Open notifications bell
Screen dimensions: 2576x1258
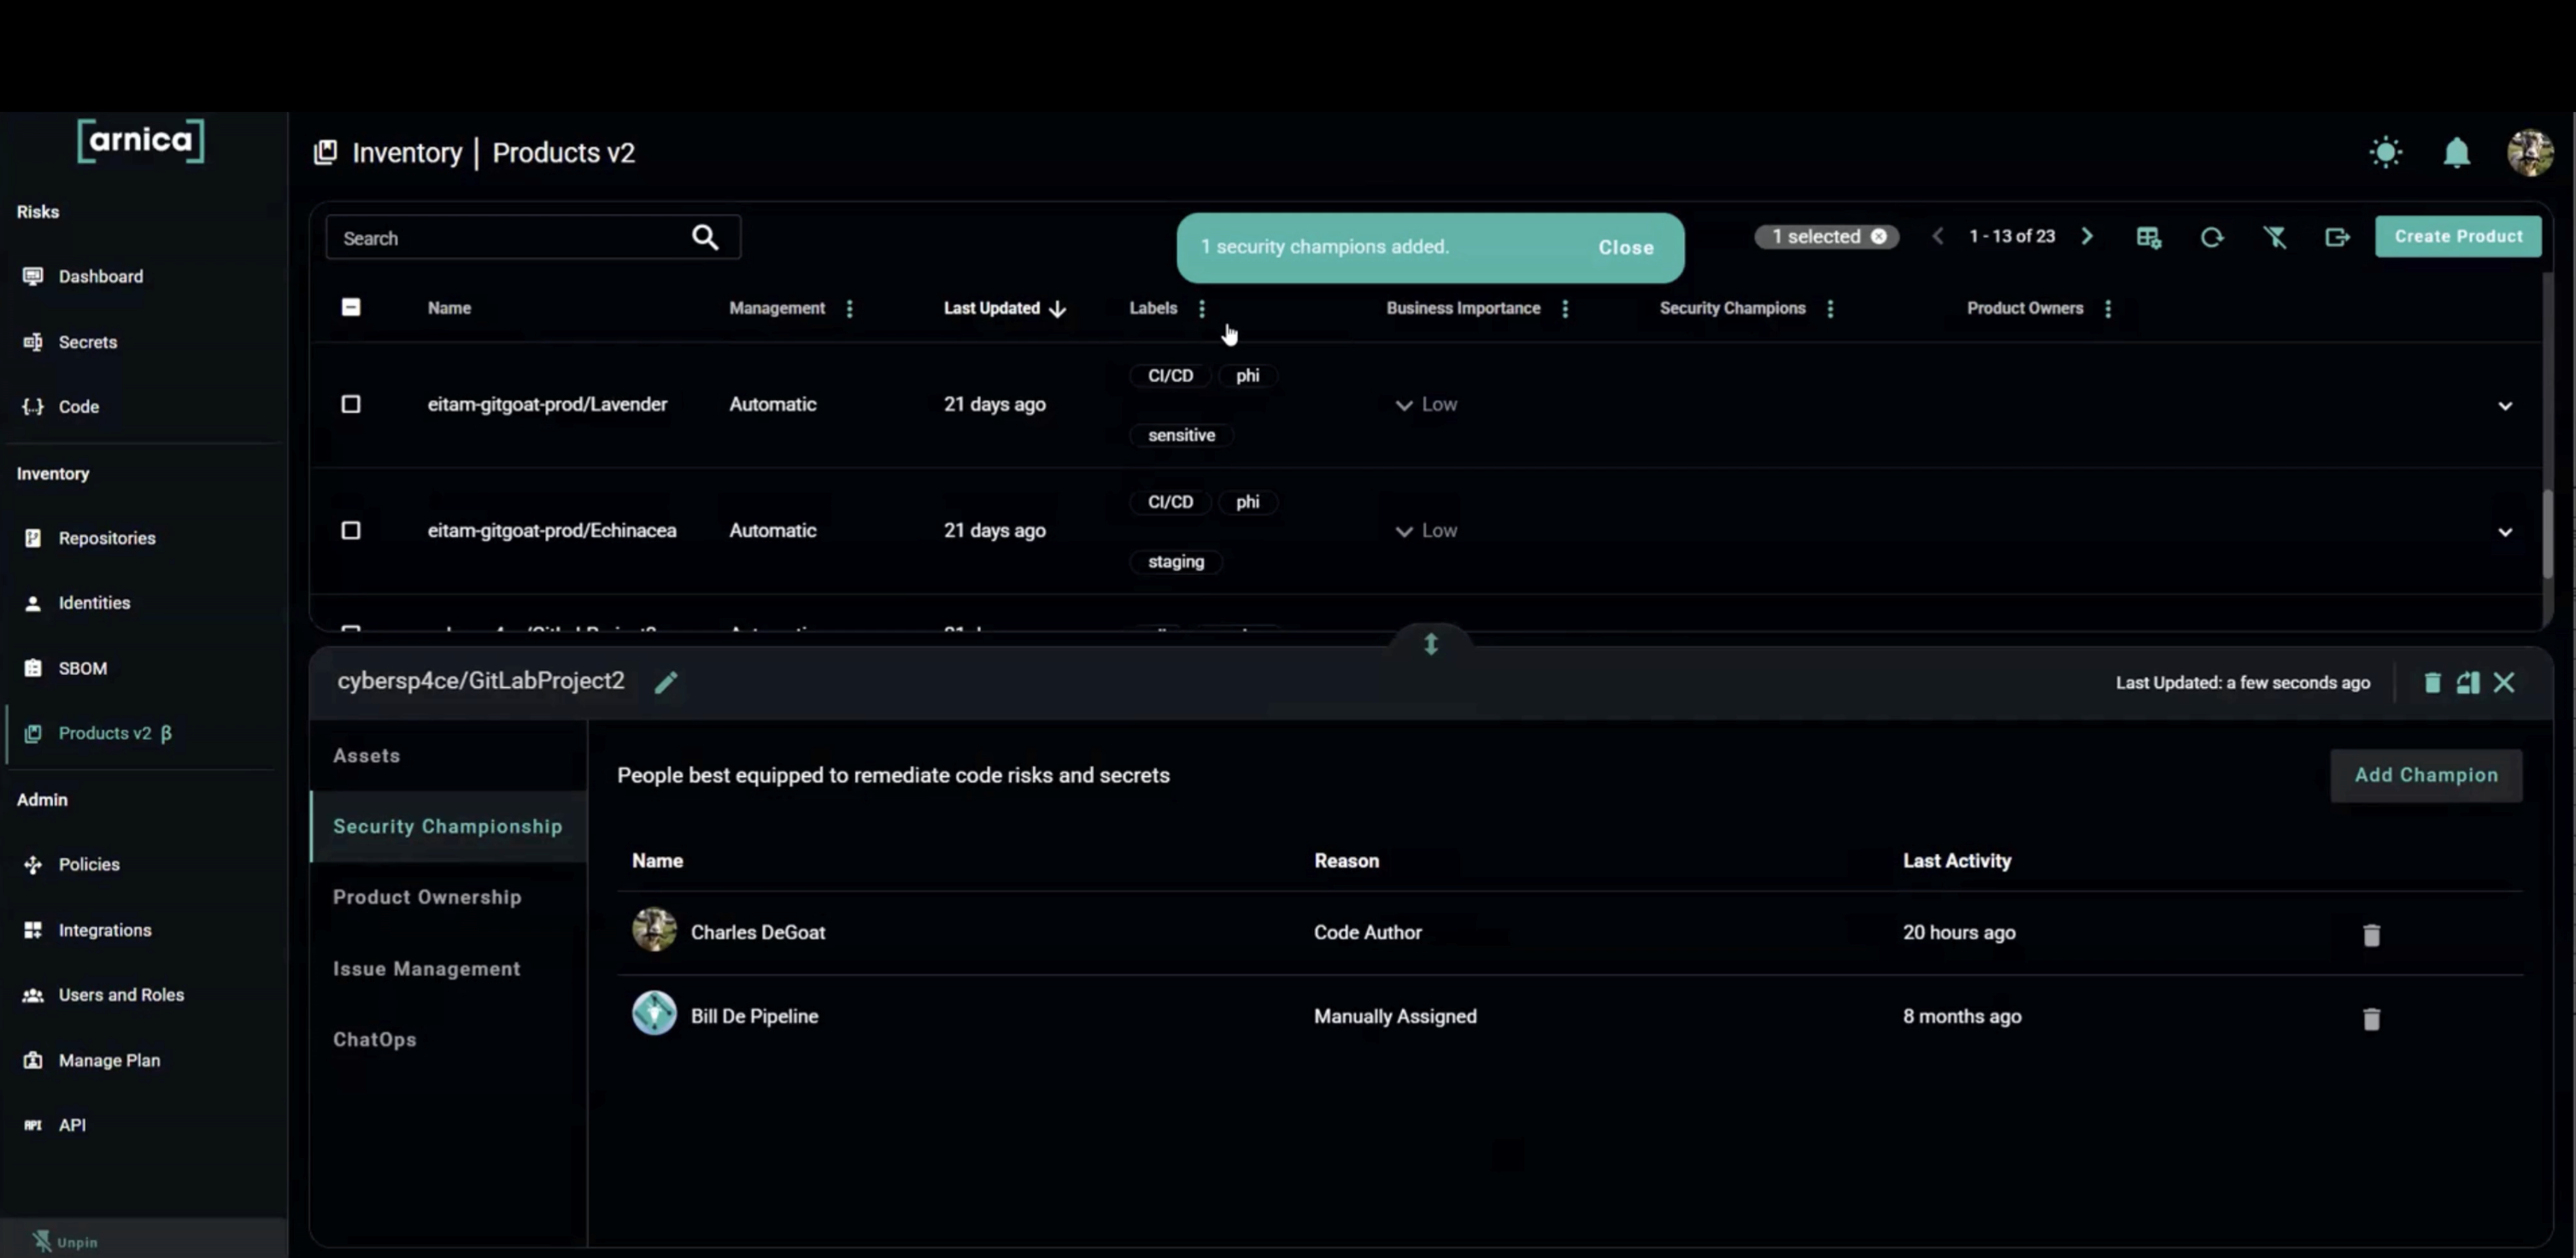click(x=2456, y=153)
